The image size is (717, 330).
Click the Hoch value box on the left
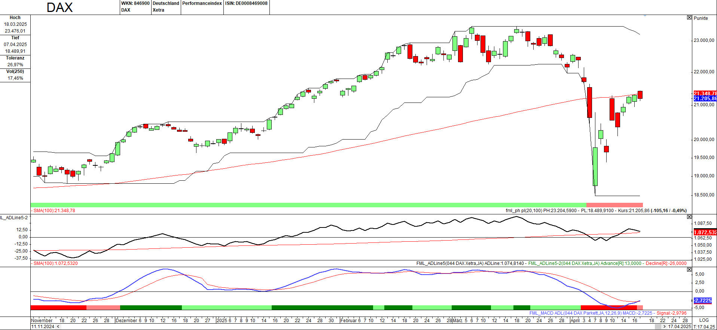15,25
